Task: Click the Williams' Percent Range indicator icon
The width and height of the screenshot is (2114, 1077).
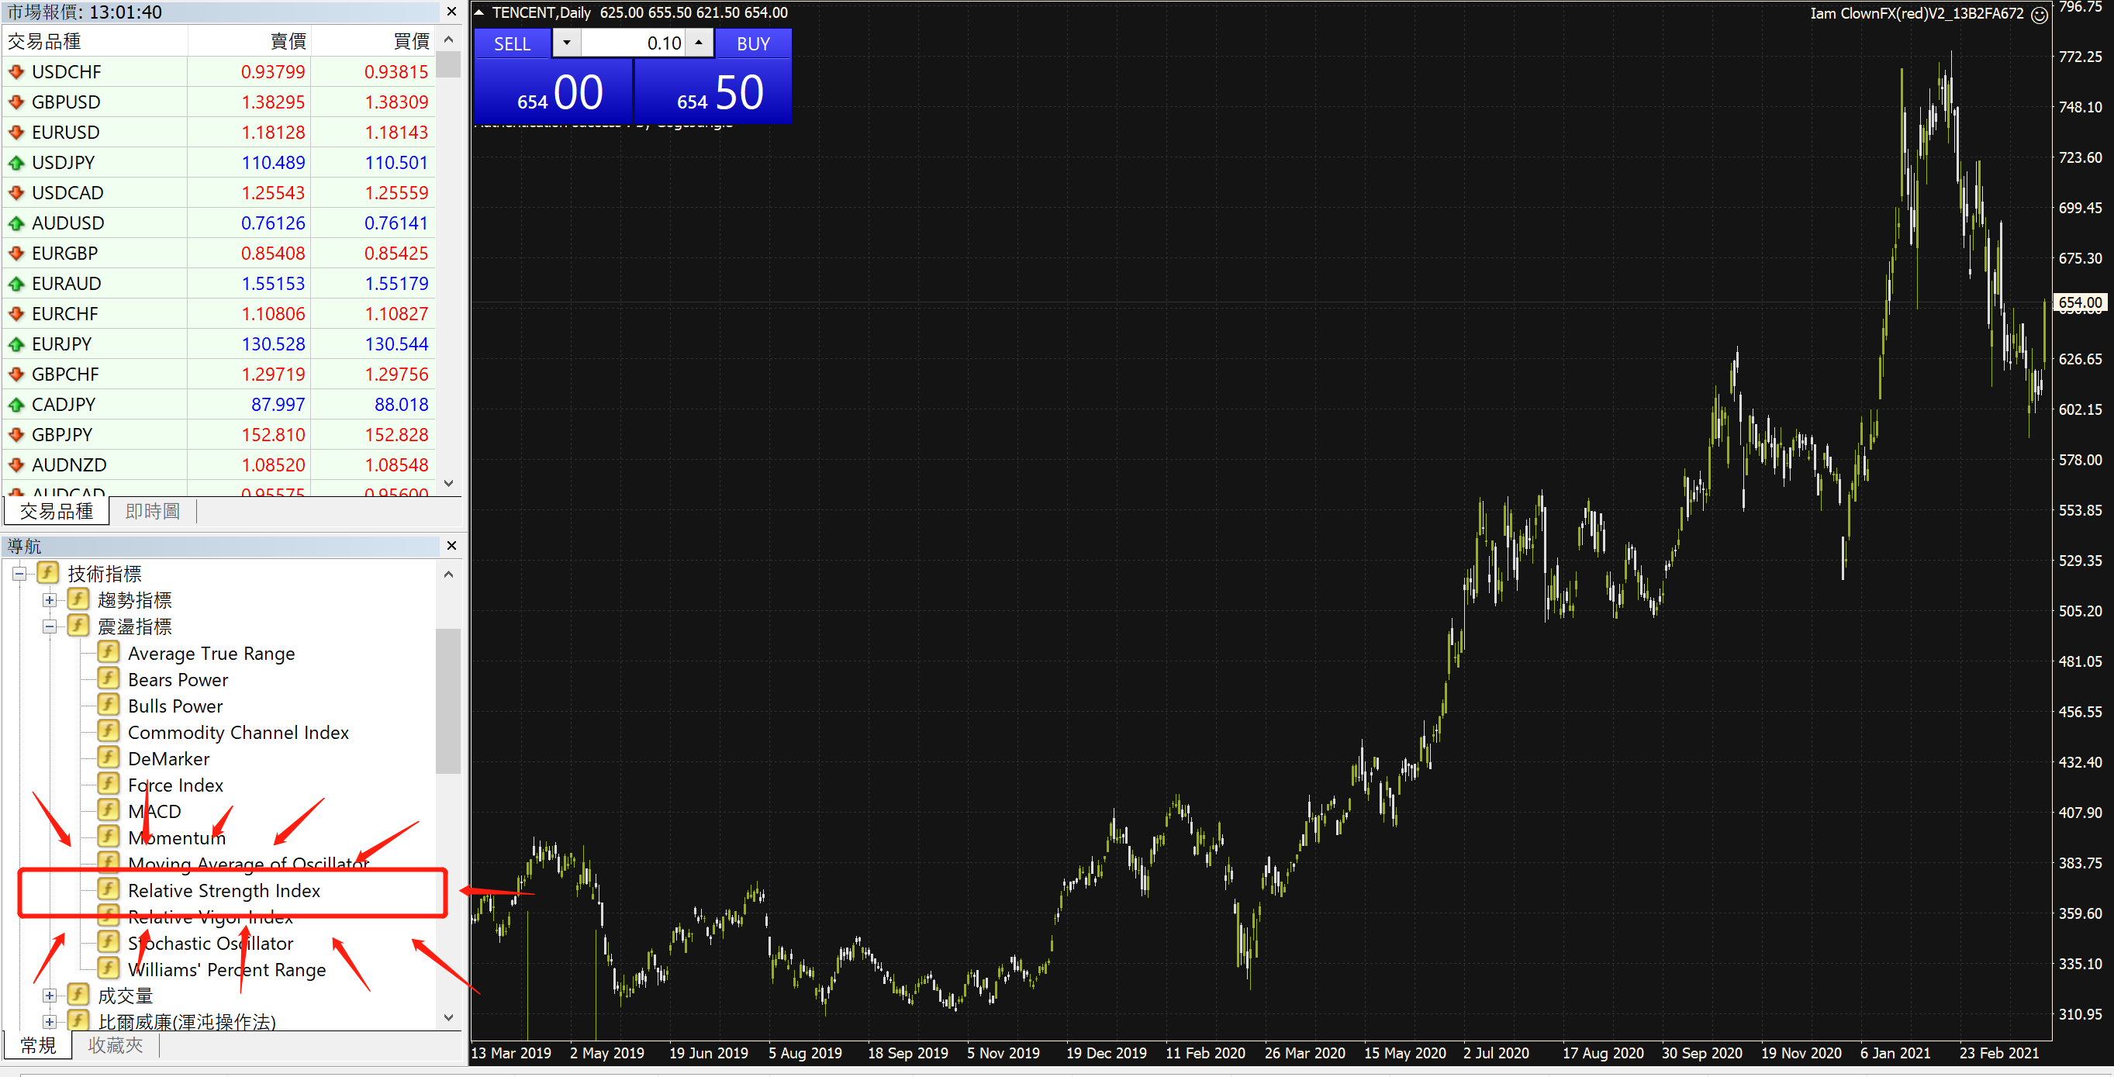Action: [109, 968]
